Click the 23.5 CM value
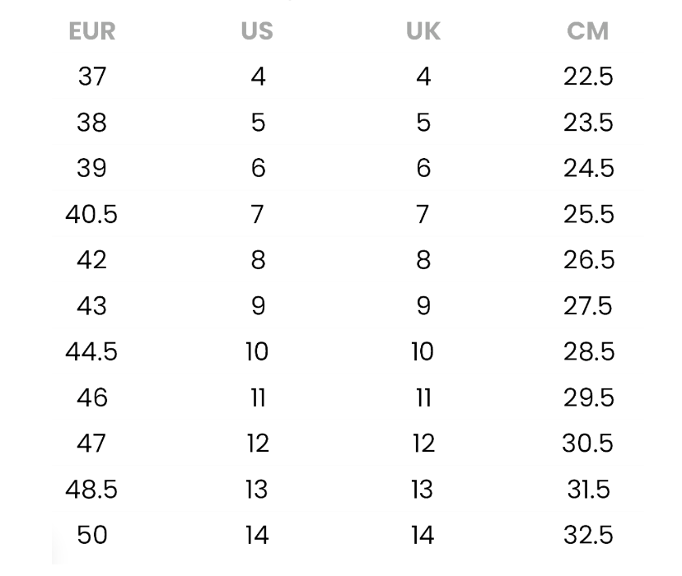682x576 pixels. pyautogui.click(x=588, y=123)
